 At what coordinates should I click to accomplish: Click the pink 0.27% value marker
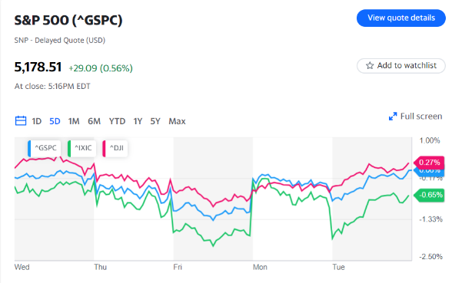click(x=429, y=163)
